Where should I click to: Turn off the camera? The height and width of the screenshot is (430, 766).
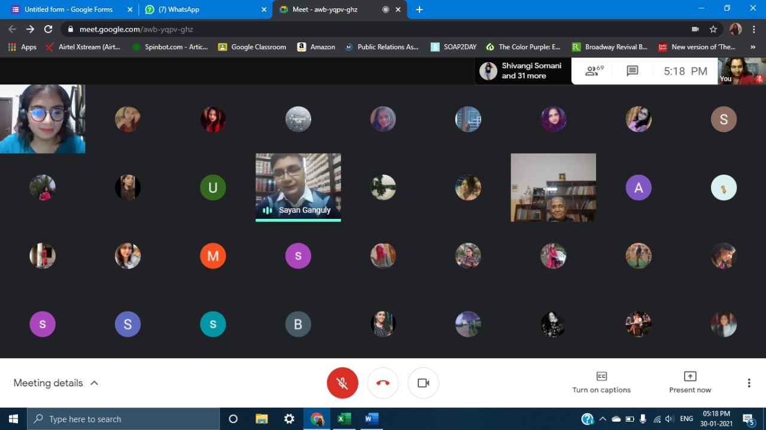click(423, 383)
